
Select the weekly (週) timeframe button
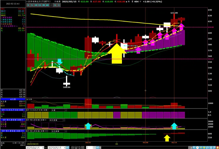point(55,5)
